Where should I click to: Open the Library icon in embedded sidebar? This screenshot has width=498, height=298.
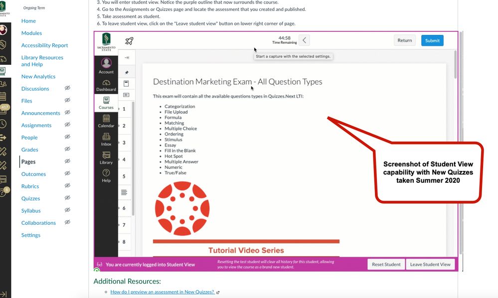(106, 157)
